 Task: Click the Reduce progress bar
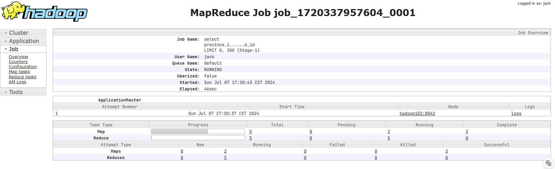point(198,138)
